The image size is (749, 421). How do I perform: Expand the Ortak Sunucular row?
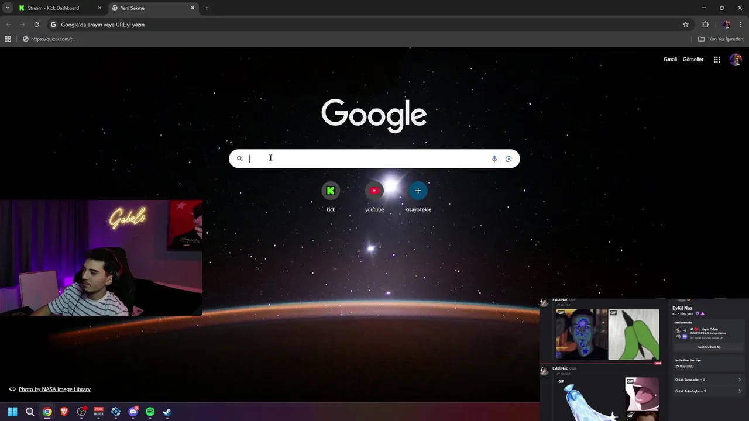pyautogui.click(x=709, y=379)
